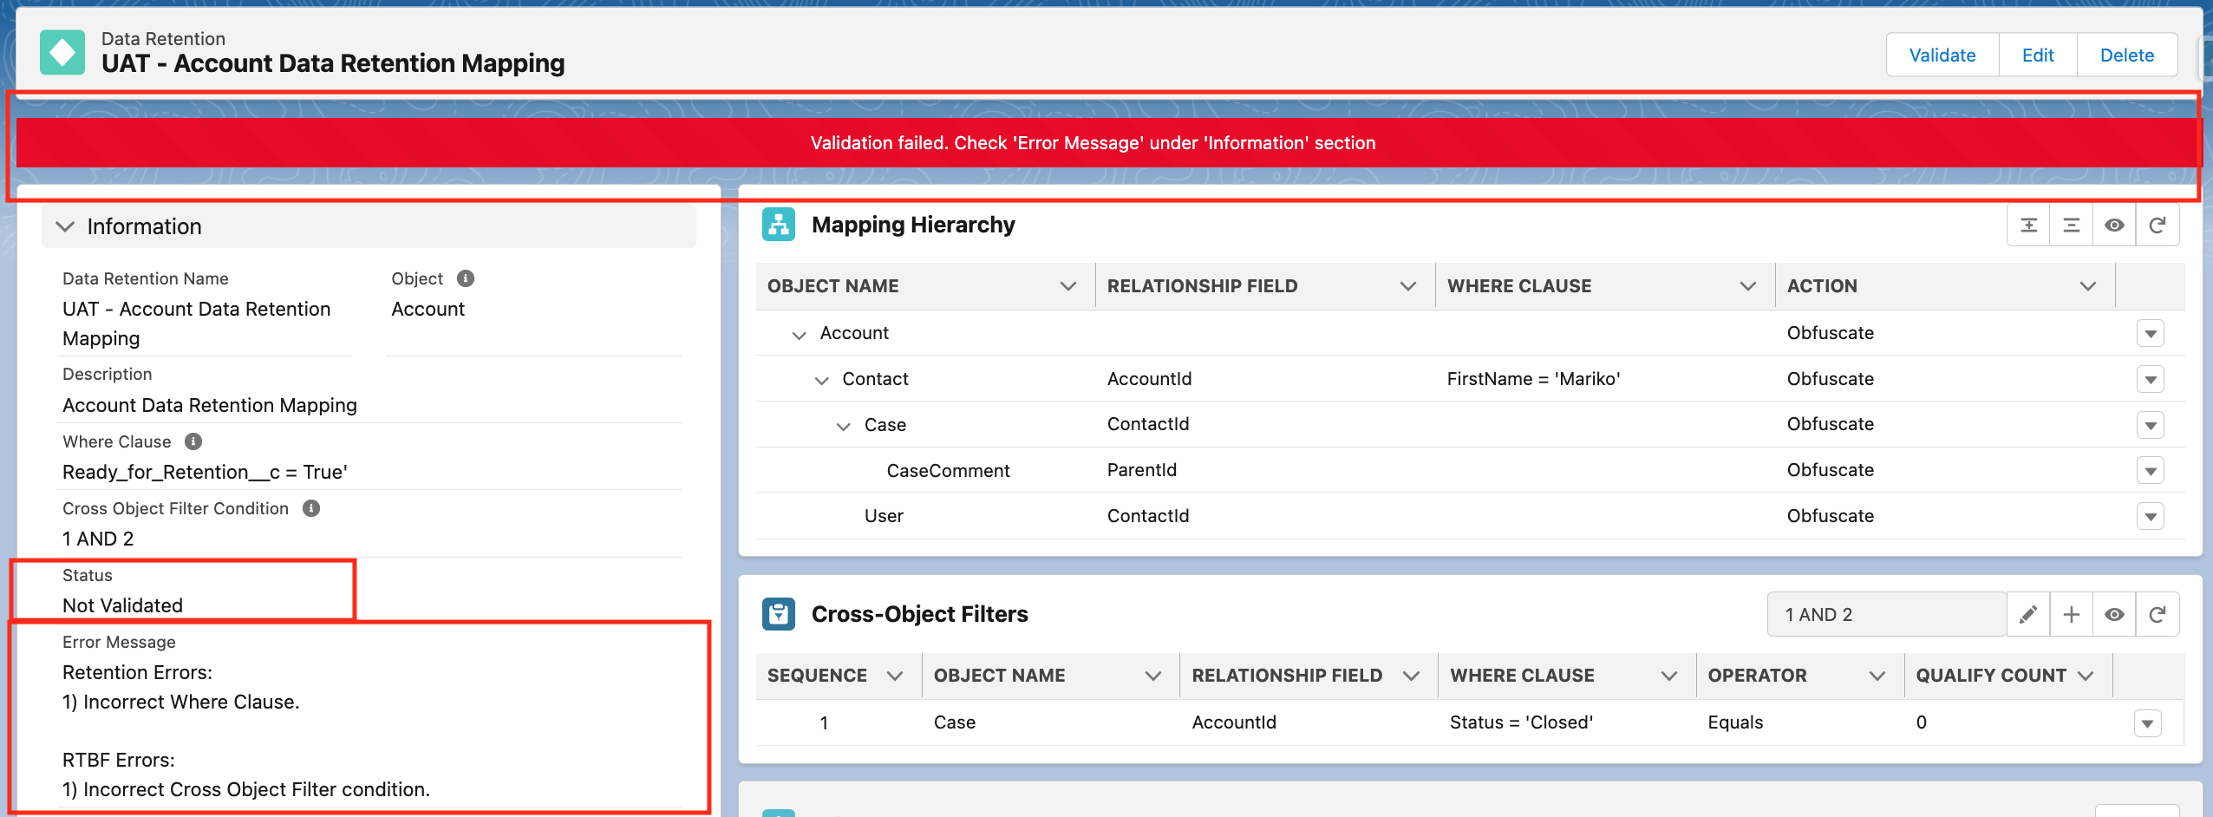Click the Delete button
The height and width of the screenshot is (817, 2213).
point(2126,56)
